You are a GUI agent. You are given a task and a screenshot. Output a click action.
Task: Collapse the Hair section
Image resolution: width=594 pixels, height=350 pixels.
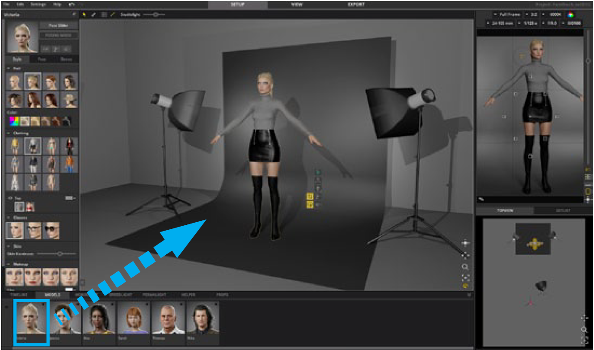pos(8,68)
